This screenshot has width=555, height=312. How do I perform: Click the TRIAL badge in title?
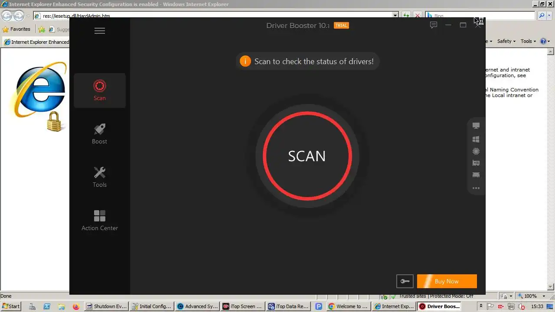point(341,26)
